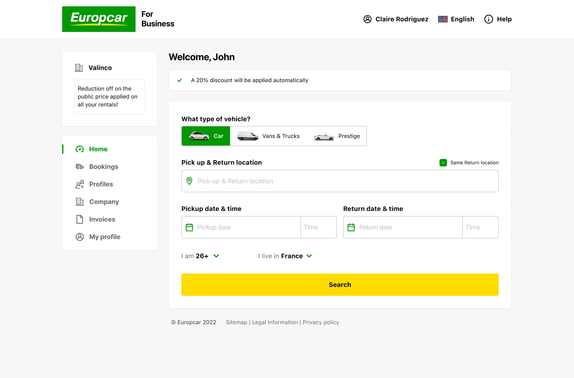Click the white van image

coord(248,136)
